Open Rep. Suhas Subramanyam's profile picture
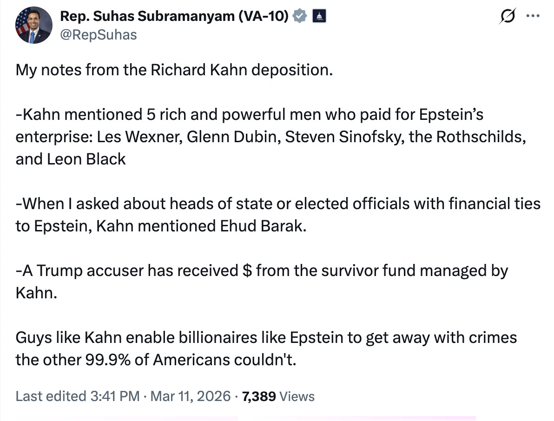The image size is (554, 421). pyautogui.click(x=33, y=26)
